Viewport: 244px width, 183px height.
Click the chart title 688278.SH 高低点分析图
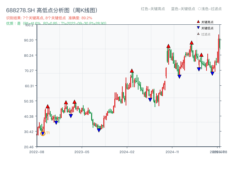pyautogui.click(x=52, y=10)
